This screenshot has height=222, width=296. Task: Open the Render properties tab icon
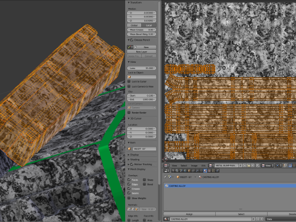pos(173,171)
